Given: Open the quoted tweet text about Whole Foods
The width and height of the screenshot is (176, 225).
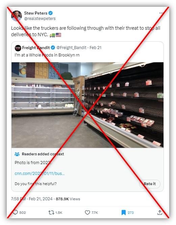Looking at the screenshot, I should [x=47, y=55].
